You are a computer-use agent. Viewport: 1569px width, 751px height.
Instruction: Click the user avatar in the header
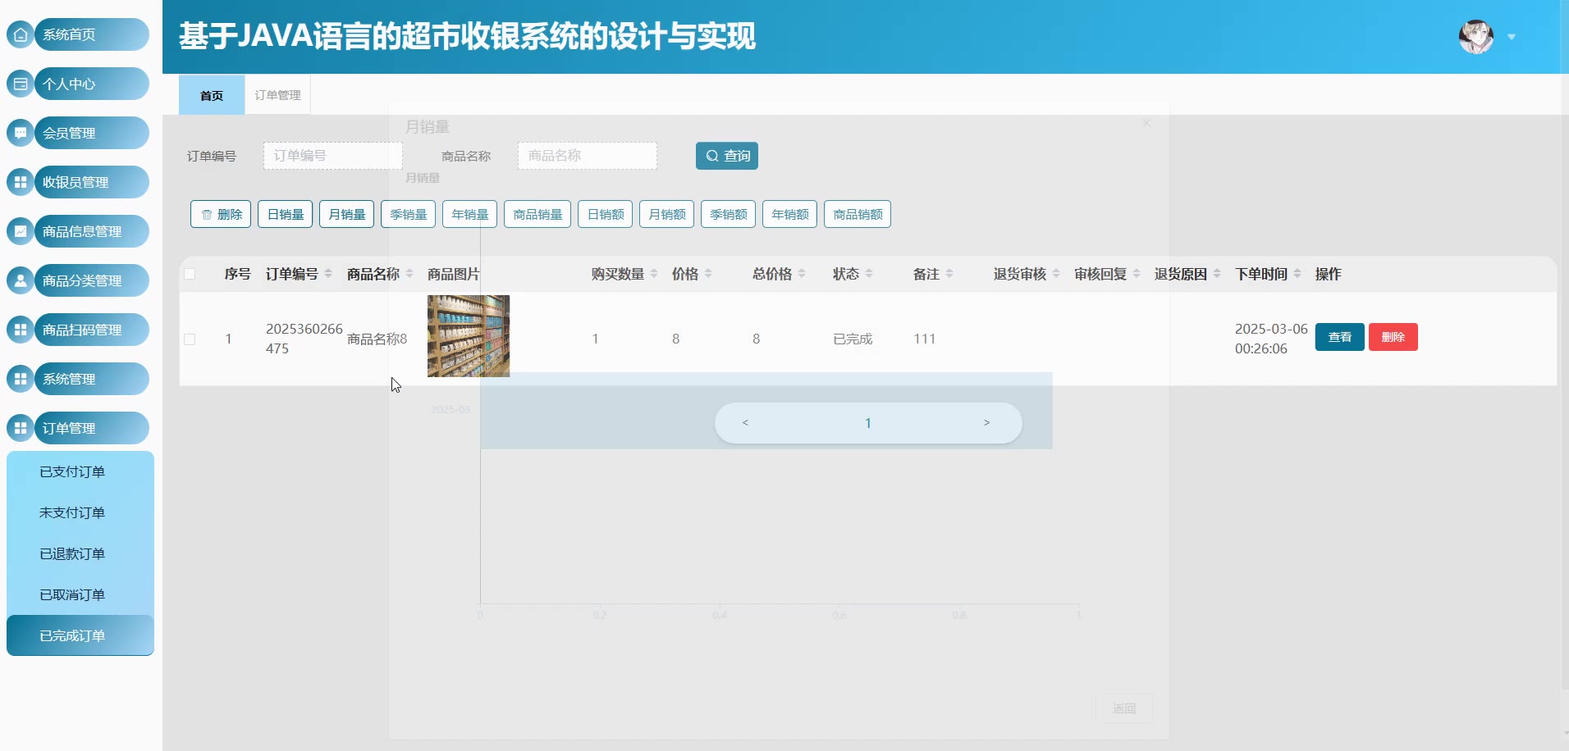1475,37
